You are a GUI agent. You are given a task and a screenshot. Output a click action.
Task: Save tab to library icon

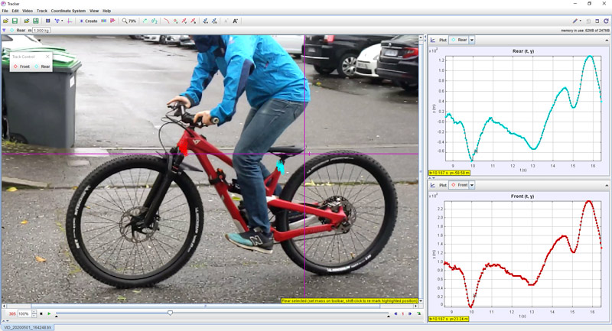(x=35, y=21)
